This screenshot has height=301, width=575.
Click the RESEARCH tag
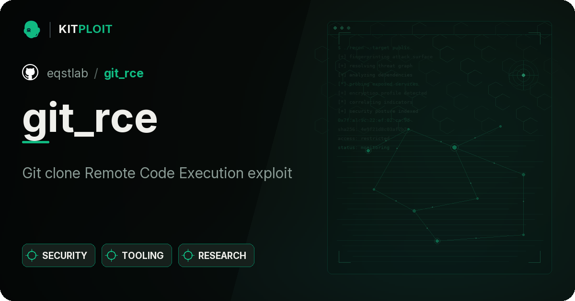(x=216, y=256)
